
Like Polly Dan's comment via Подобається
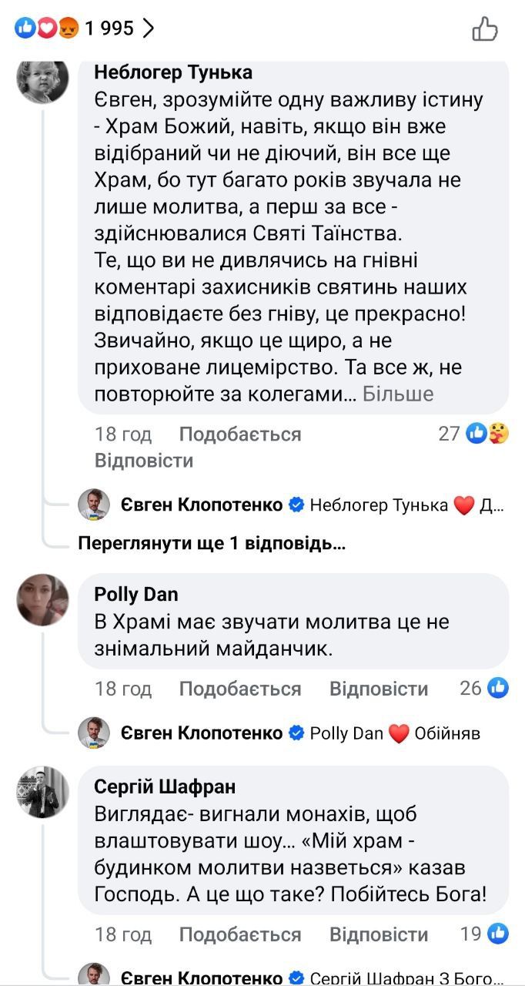pos(239,689)
